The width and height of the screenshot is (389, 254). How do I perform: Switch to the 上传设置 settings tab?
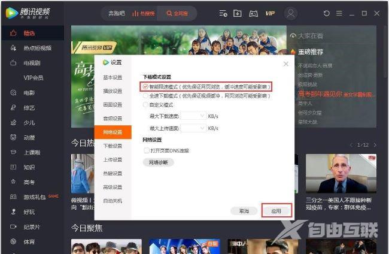click(x=113, y=160)
